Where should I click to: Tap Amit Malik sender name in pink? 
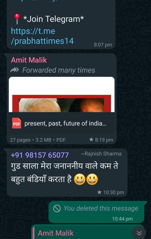click(x=29, y=60)
